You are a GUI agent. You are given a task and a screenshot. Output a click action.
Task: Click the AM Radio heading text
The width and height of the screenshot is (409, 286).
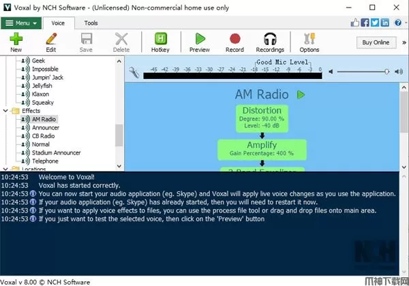click(262, 94)
